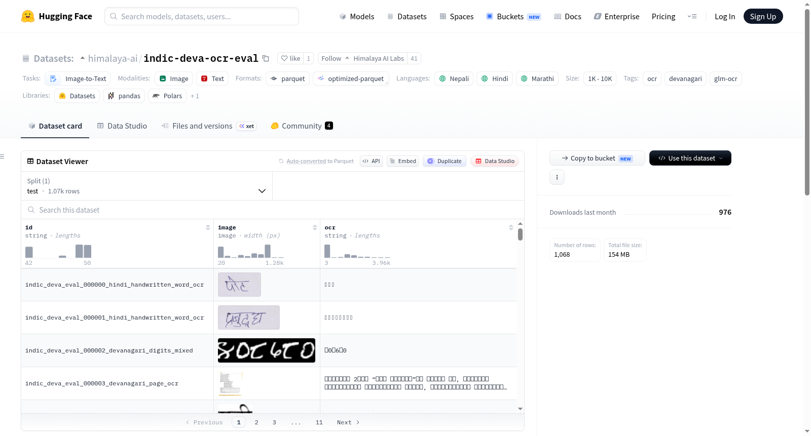
Task: Expand the Use this dataset dropdown
Action: click(690, 158)
